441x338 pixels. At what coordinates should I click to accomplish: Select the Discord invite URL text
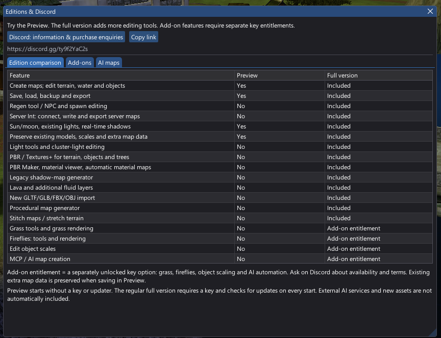point(47,49)
